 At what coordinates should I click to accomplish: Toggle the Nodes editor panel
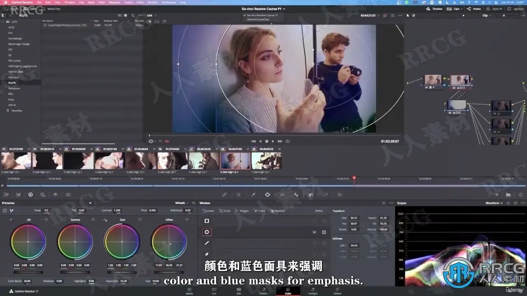(x=474, y=9)
